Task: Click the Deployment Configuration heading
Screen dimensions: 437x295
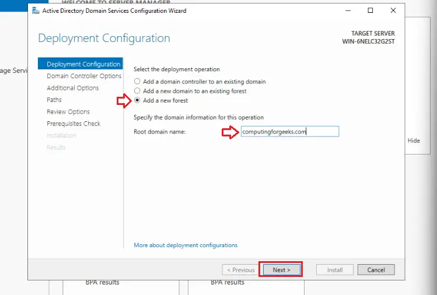Action: [104, 38]
